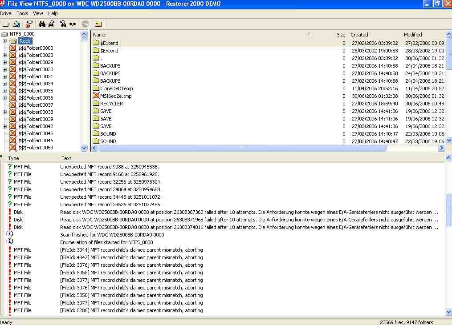Click the crossed folder icon of $$$Folder00039
This screenshot has height=325, width=452.
(13, 119)
